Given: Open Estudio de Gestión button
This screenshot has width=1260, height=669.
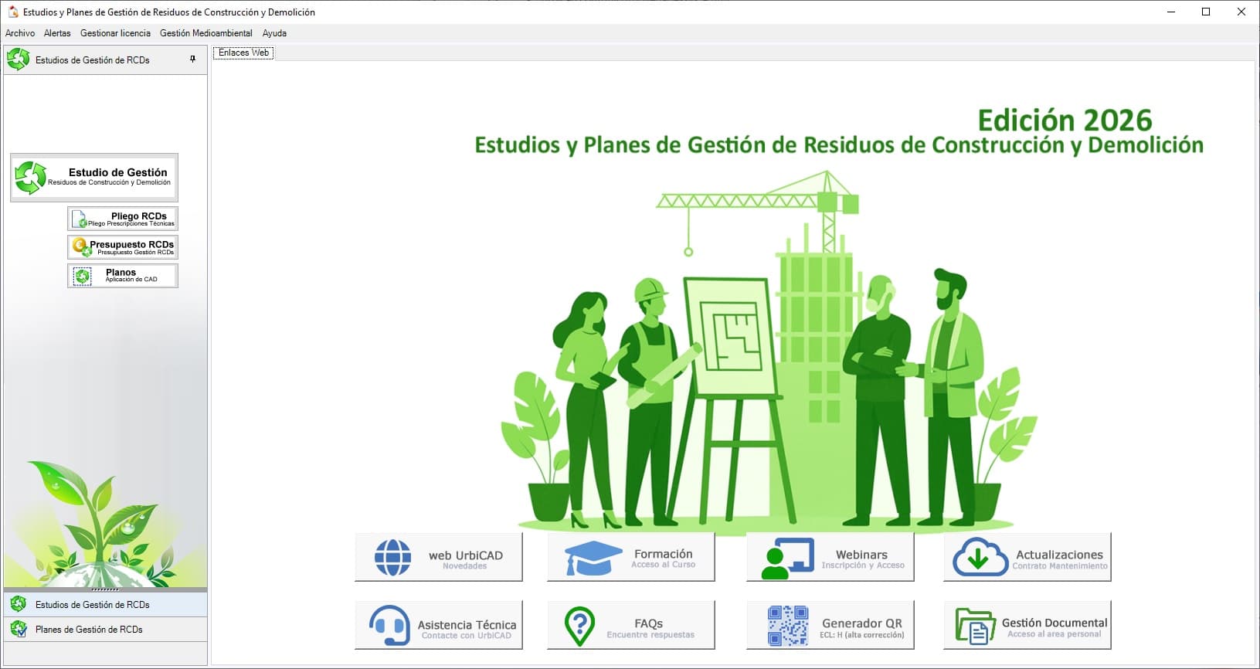Looking at the screenshot, I should click(x=94, y=178).
